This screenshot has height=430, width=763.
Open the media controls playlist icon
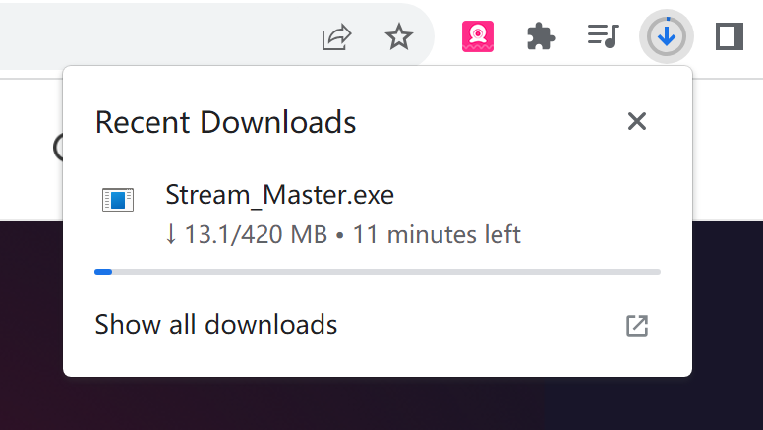coord(603,36)
